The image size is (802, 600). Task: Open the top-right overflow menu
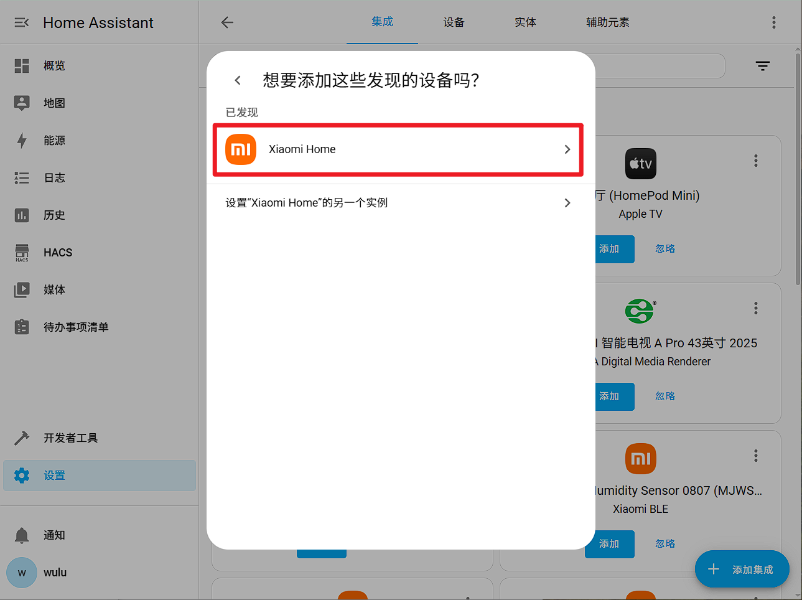click(x=774, y=22)
